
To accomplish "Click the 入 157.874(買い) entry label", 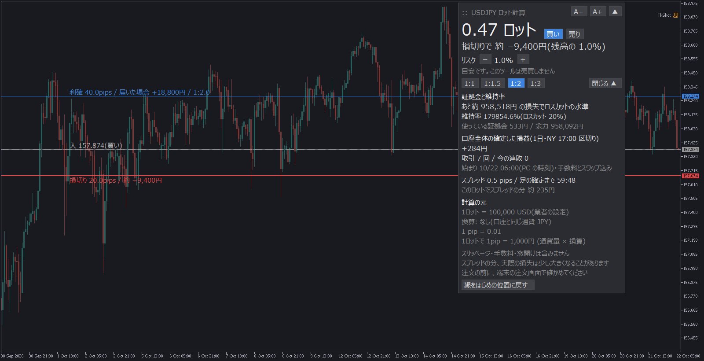I will point(96,146).
